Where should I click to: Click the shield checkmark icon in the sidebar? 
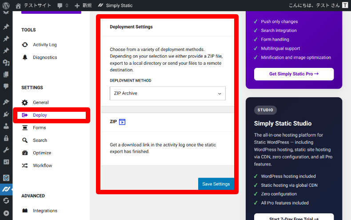pos(6,178)
